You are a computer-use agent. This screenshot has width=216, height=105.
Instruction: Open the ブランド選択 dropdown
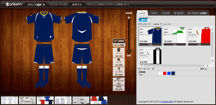[36, 5]
